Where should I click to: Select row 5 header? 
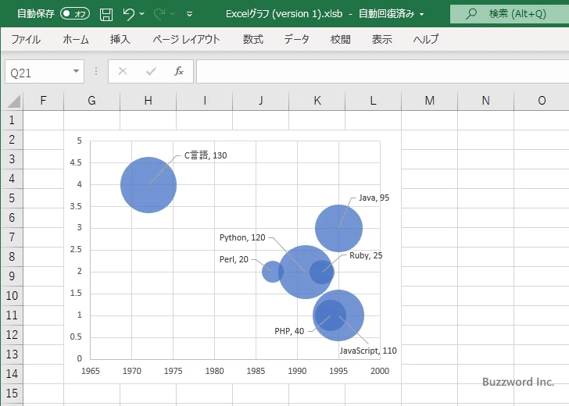(12, 198)
